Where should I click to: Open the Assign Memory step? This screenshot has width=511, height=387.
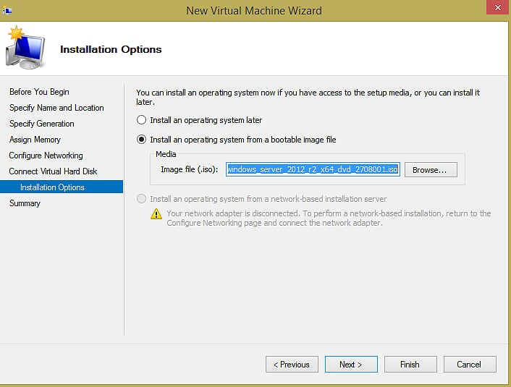[35, 140]
